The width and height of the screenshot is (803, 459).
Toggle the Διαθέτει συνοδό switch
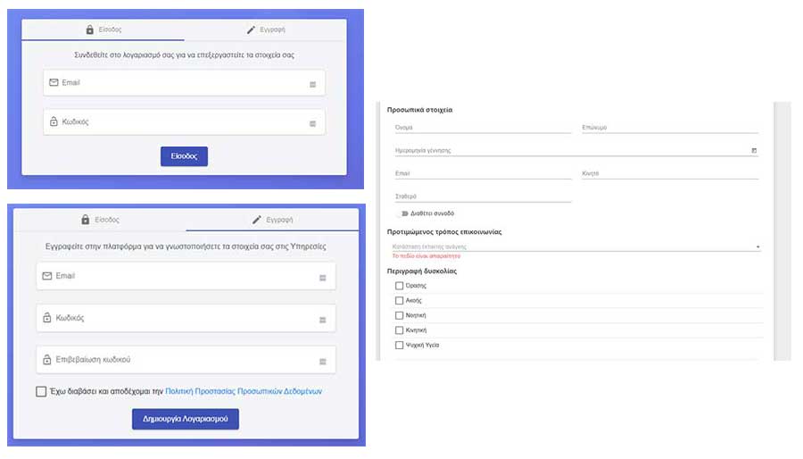tap(402, 213)
